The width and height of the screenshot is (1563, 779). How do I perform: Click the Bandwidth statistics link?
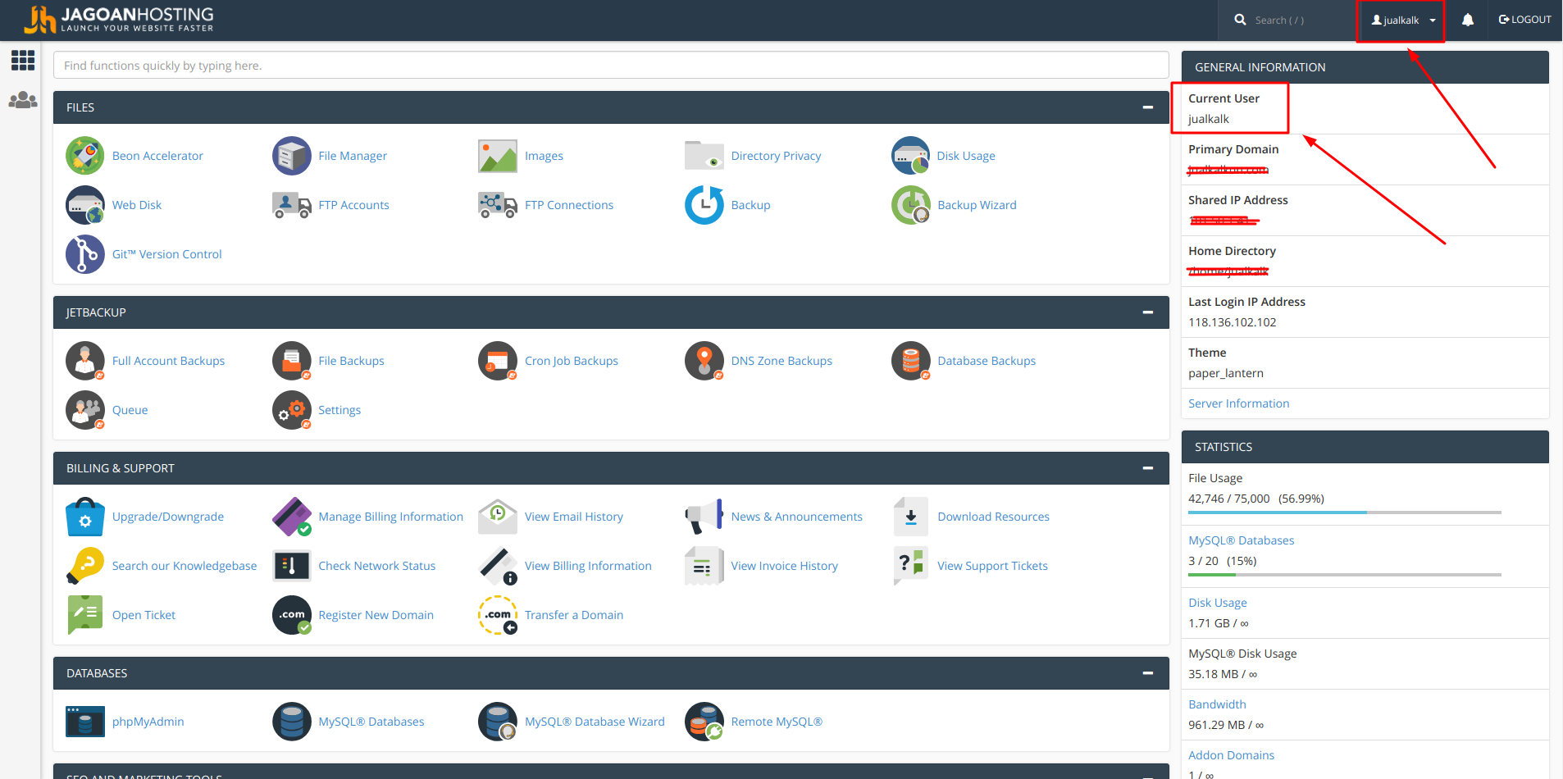click(1217, 704)
